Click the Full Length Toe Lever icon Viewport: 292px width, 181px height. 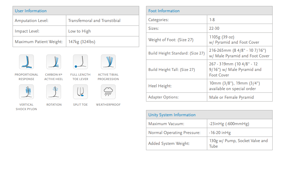coord(81,62)
